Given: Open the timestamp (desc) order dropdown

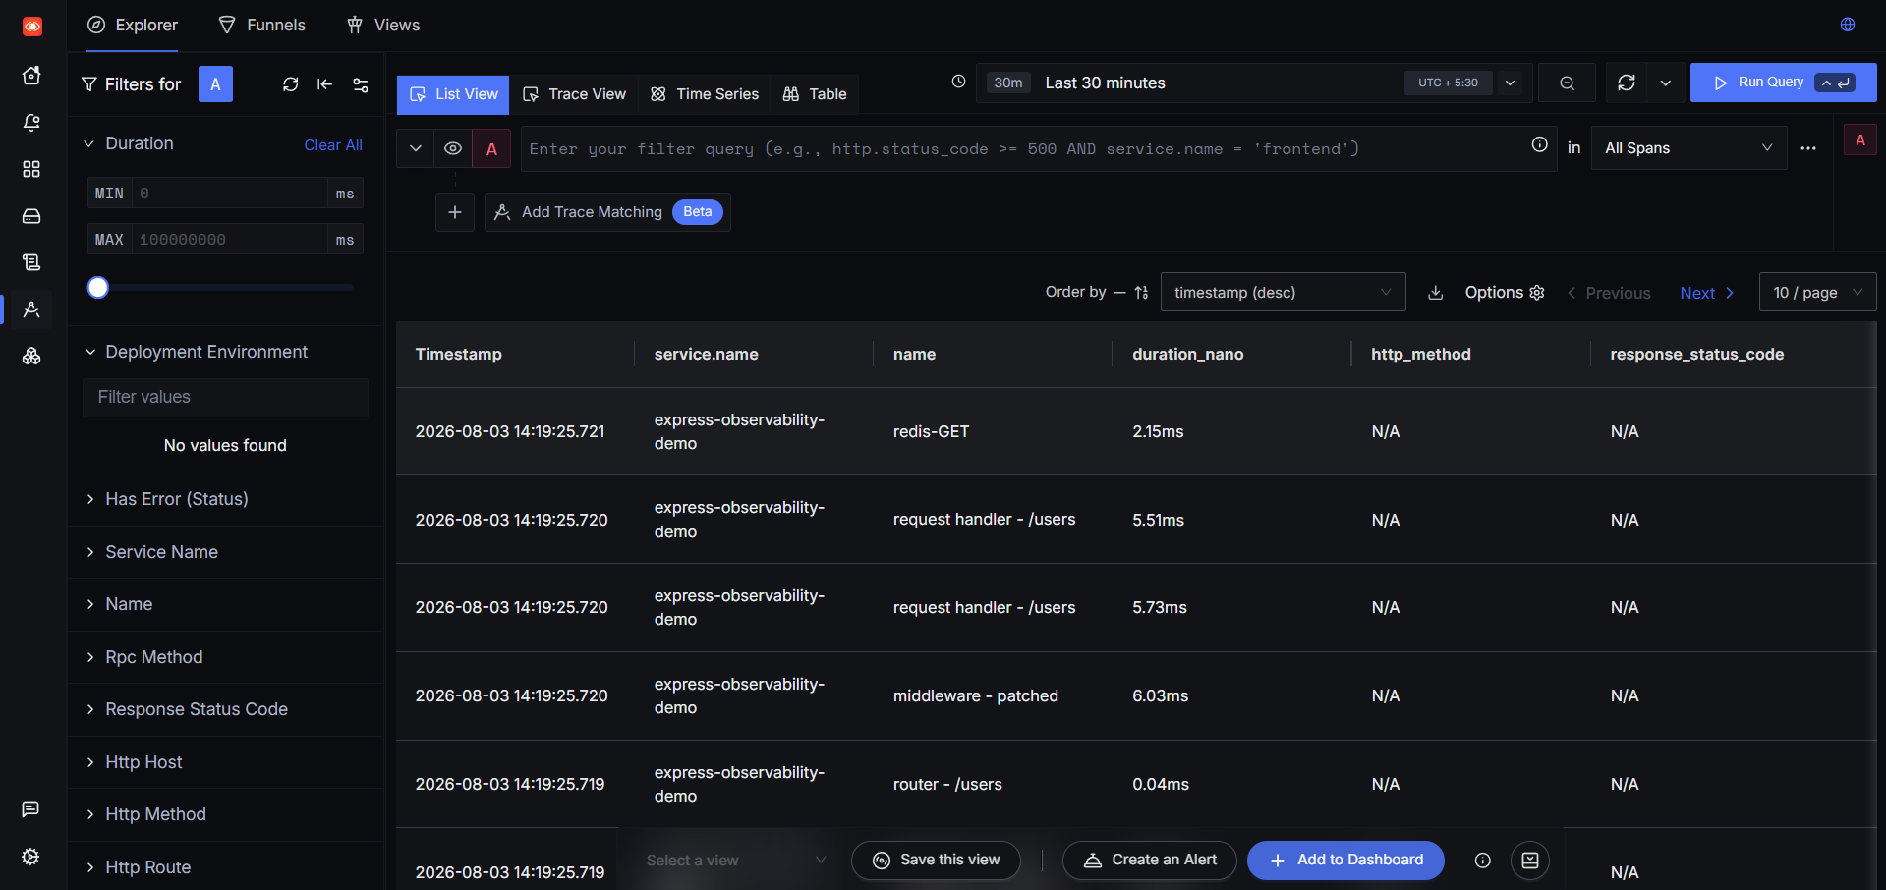Looking at the screenshot, I should (1283, 293).
